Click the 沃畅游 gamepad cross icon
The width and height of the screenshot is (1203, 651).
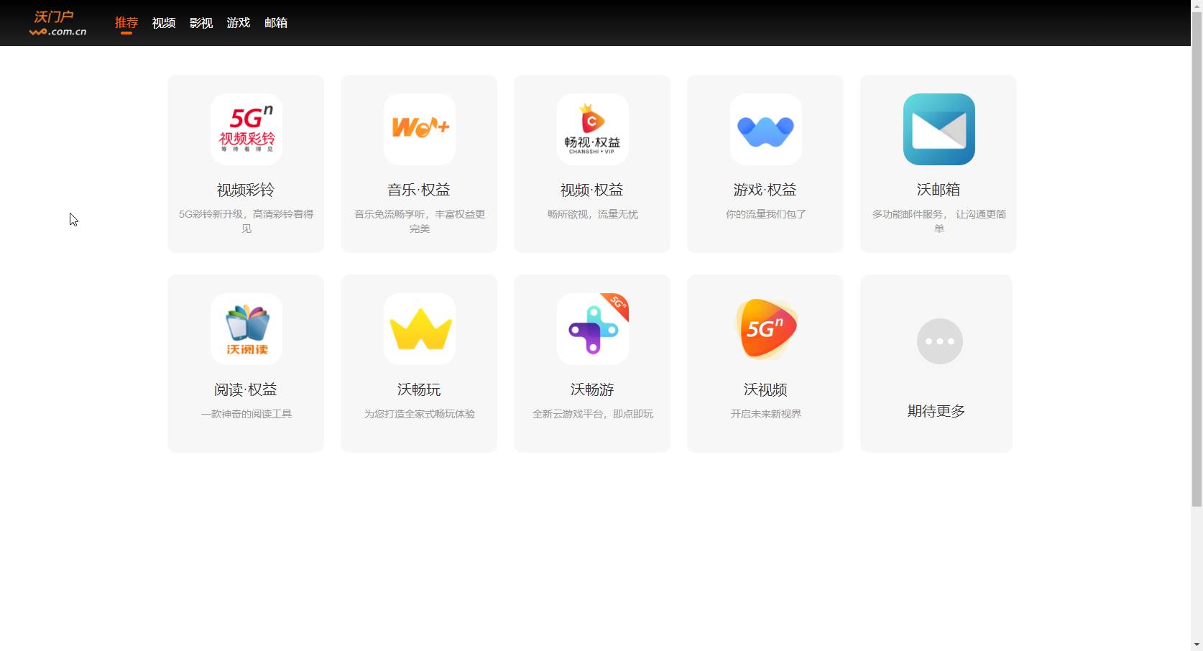[593, 329]
